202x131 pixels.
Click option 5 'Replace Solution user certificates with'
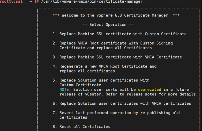[101, 80]
